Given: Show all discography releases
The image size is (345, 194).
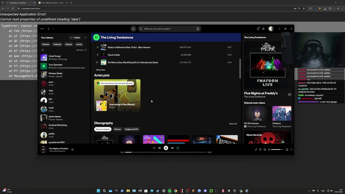Looking at the screenshot, I should (233, 124).
